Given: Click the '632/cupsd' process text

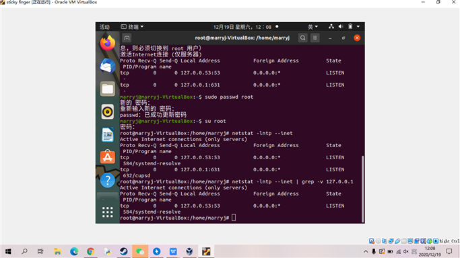Looking at the screenshot, I should coord(137,175).
